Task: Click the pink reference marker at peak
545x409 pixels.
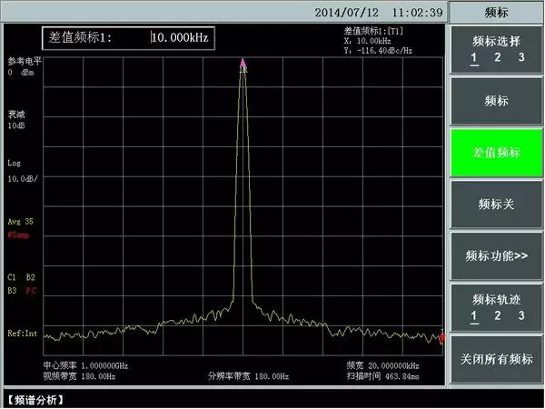Action: tap(243, 63)
